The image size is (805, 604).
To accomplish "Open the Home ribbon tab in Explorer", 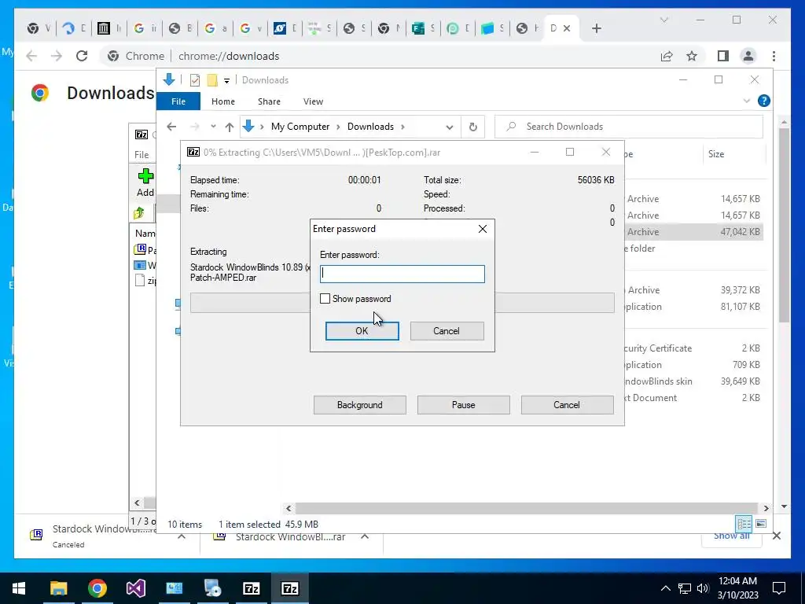I will coord(222,101).
